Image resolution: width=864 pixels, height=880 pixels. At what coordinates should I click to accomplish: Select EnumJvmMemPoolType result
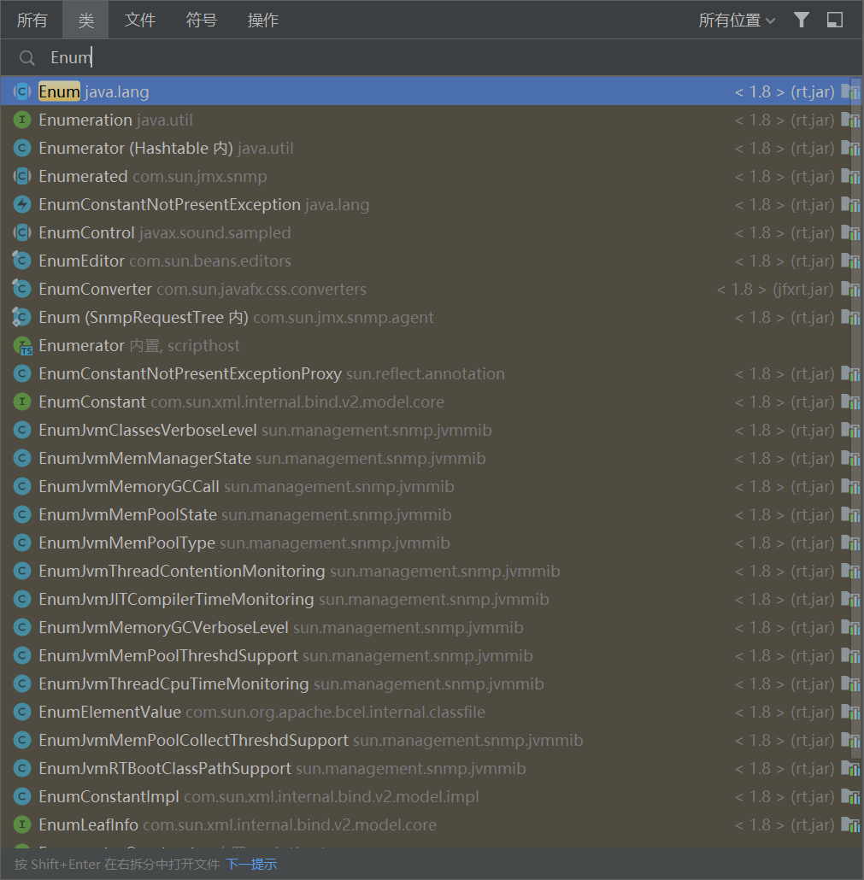pos(432,543)
